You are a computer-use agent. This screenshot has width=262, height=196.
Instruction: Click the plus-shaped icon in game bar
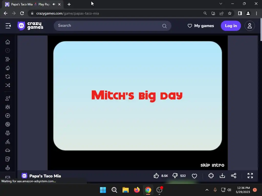(211, 176)
